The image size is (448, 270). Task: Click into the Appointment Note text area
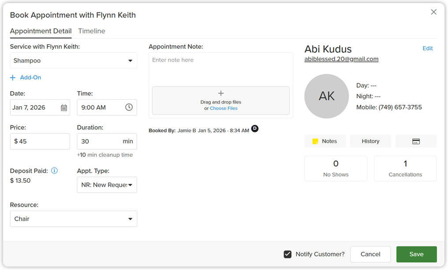220,69
